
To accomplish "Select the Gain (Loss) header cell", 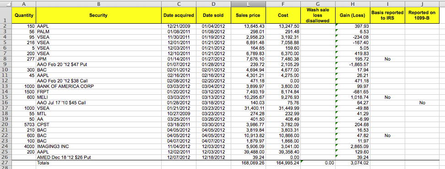I will pyautogui.click(x=353, y=15).
